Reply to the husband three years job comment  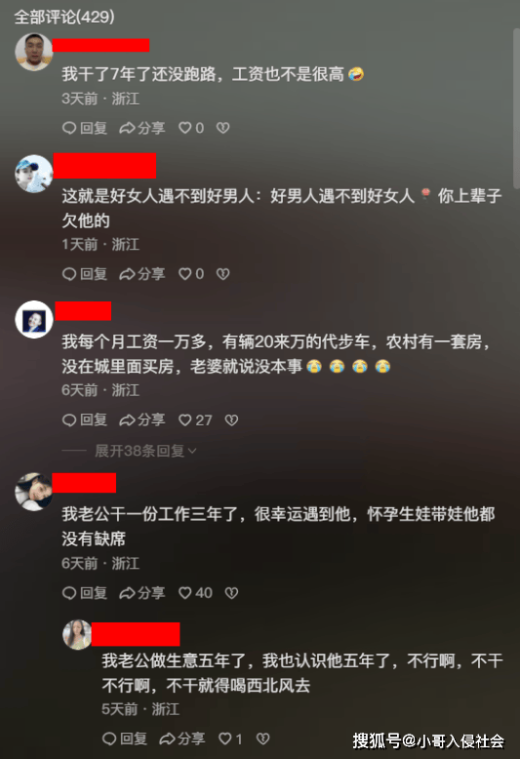tap(85, 592)
